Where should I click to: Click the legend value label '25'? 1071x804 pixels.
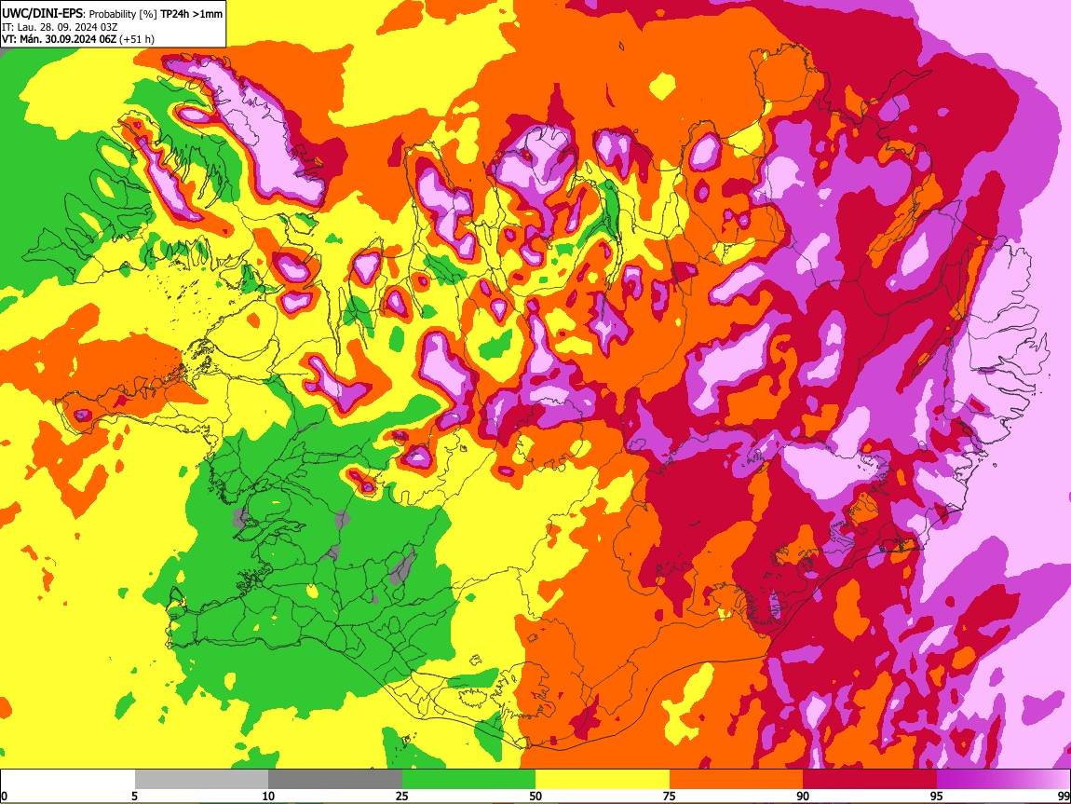402,796
